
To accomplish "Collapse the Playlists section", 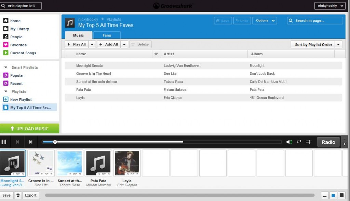I will (6, 91).
